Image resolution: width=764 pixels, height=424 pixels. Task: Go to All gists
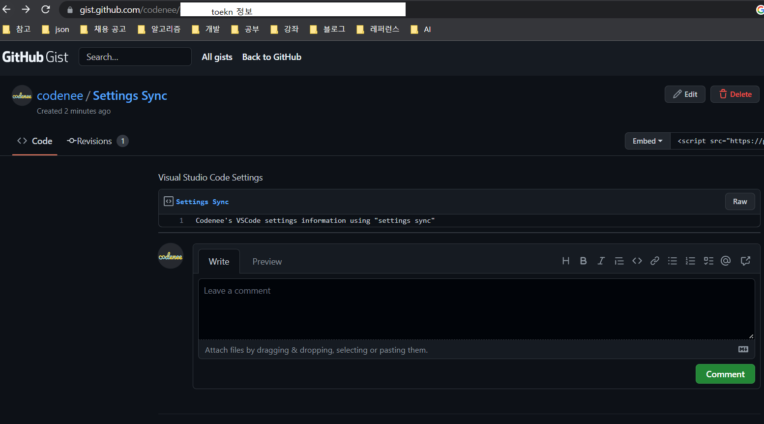pos(217,57)
